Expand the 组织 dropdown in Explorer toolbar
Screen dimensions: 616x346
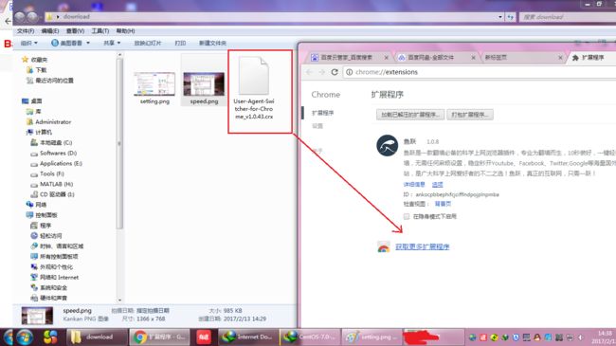coord(28,43)
